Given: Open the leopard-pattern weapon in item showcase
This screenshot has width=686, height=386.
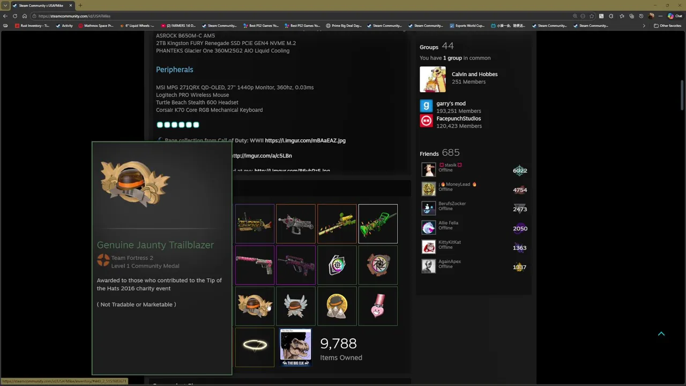Looking at the screenshot, I should 255,224.
